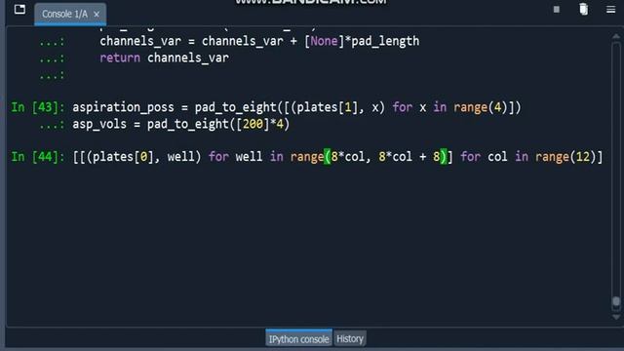The height and width of the screenshot is (351, 624).
Task: Click the text aspiration_poss in line 43
Action: [x=123, y=107]
